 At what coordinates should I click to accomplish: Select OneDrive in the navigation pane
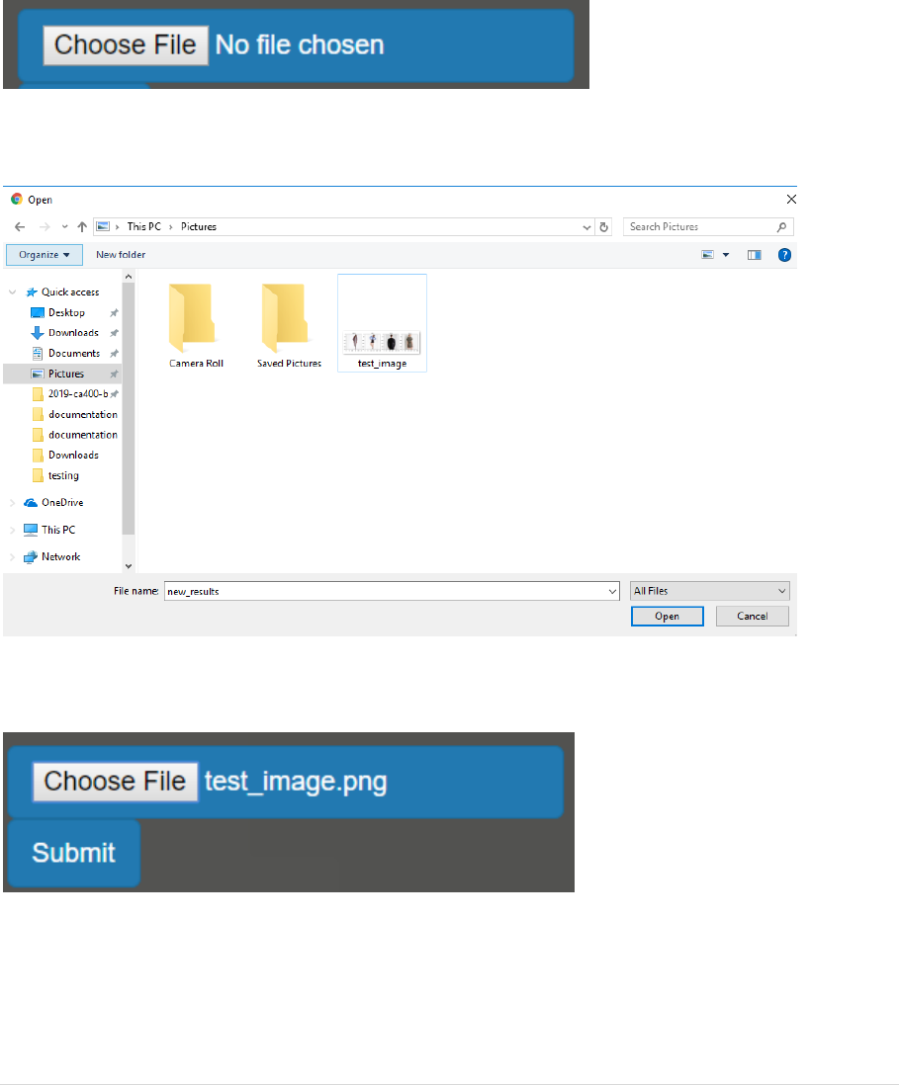62,502
